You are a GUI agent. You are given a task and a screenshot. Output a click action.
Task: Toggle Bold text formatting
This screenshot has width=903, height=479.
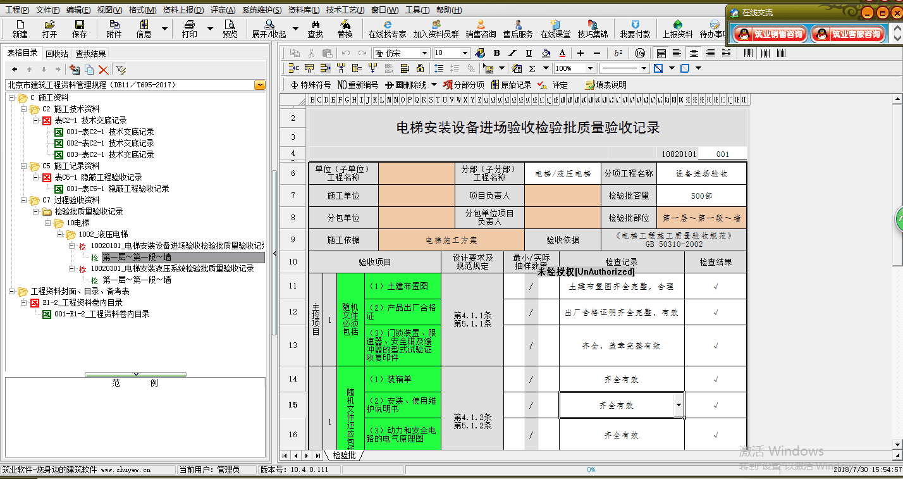tap(496, 53)
